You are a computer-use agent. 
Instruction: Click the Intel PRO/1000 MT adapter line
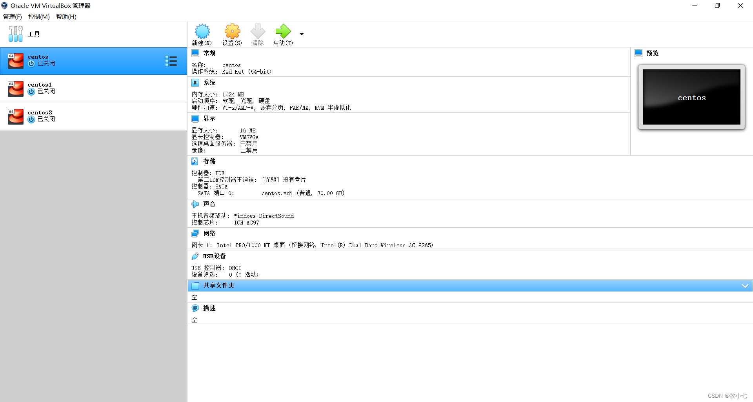coord(312,245)
